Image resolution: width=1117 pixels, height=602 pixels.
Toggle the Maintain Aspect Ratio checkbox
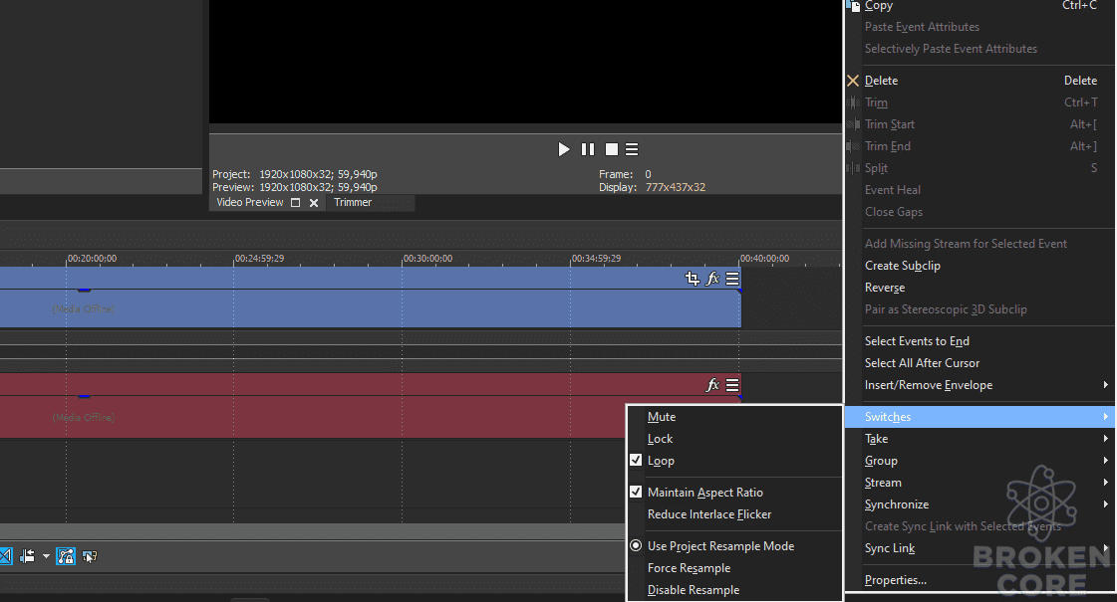click(636, 492)
